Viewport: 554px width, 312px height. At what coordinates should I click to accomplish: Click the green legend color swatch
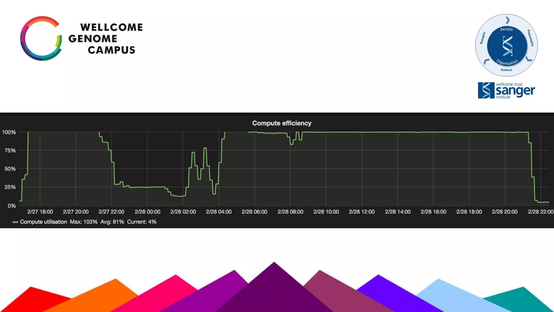tap(15, 222)
